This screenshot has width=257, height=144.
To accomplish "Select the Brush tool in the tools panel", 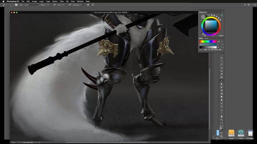I will click(x=222, y=81).
